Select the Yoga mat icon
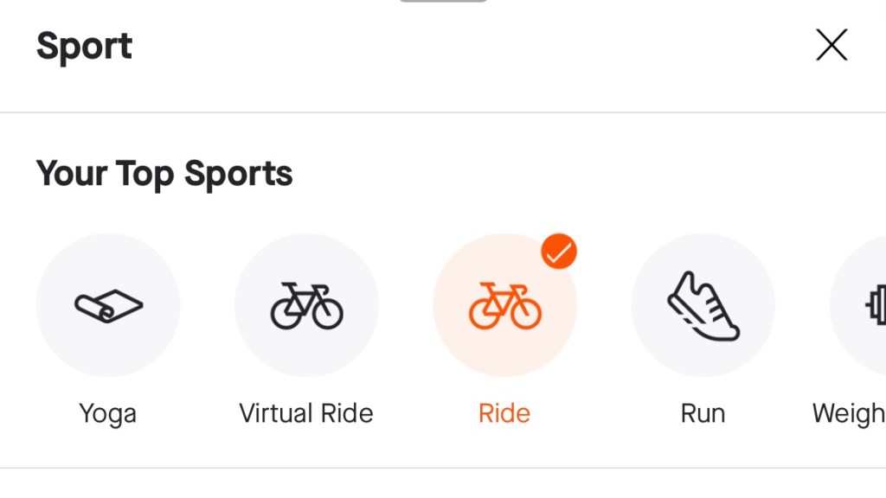 [108, 306]
